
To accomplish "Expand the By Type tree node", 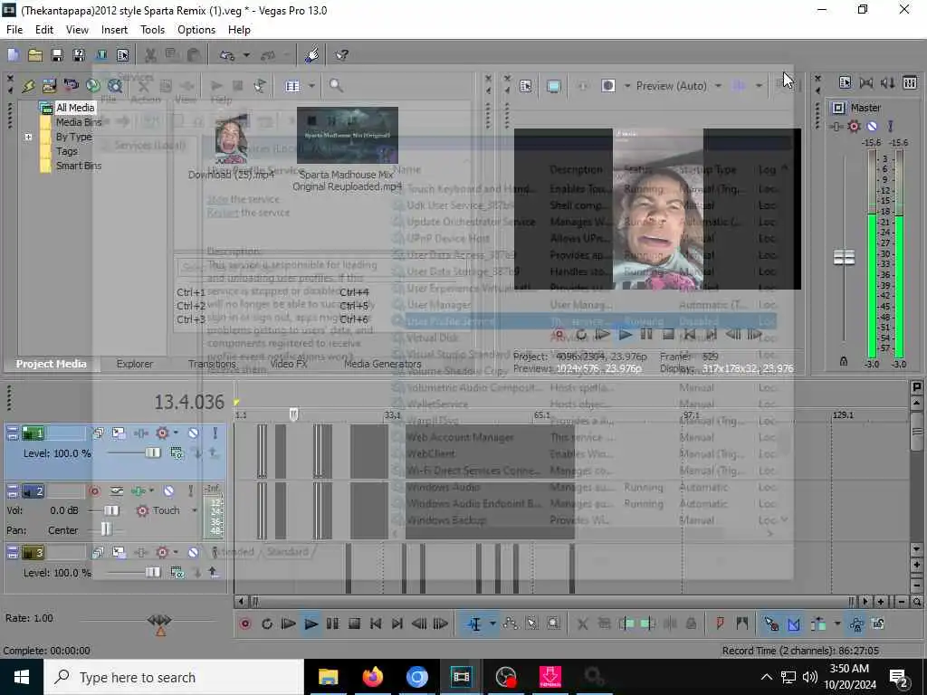I will (x=28, y=137).
